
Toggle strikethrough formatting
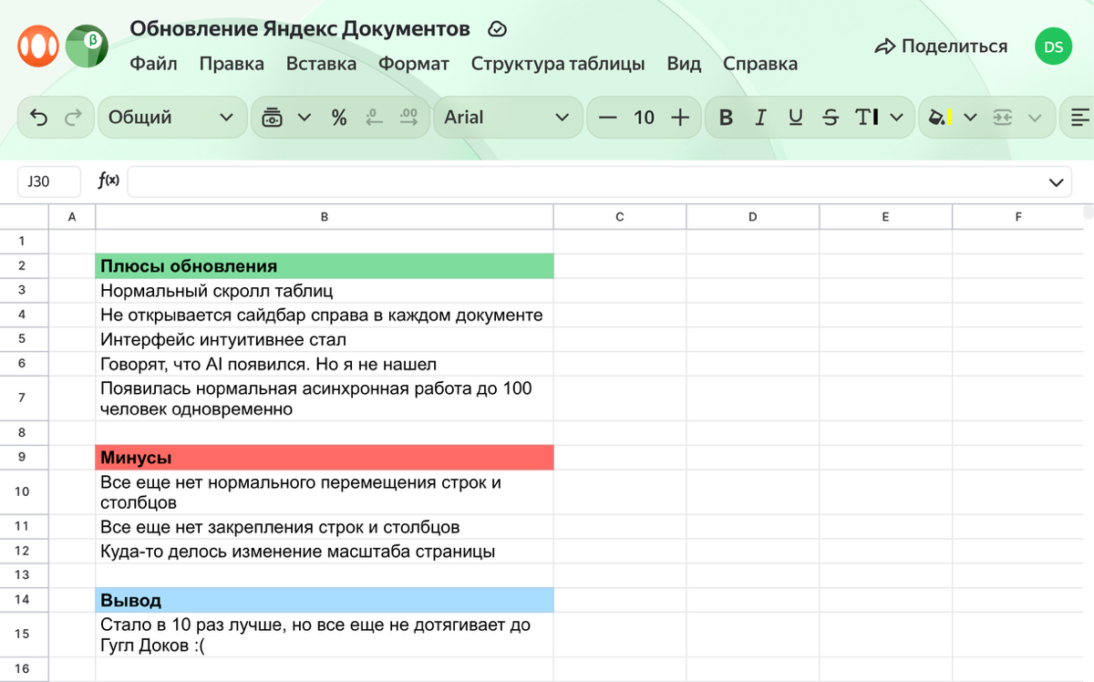pos(830,117)
